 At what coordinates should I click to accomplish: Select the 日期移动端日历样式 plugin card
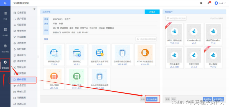point(122,55)
